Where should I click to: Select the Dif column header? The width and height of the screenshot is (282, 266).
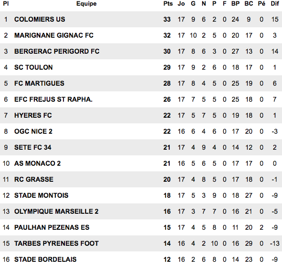(275, 4)
